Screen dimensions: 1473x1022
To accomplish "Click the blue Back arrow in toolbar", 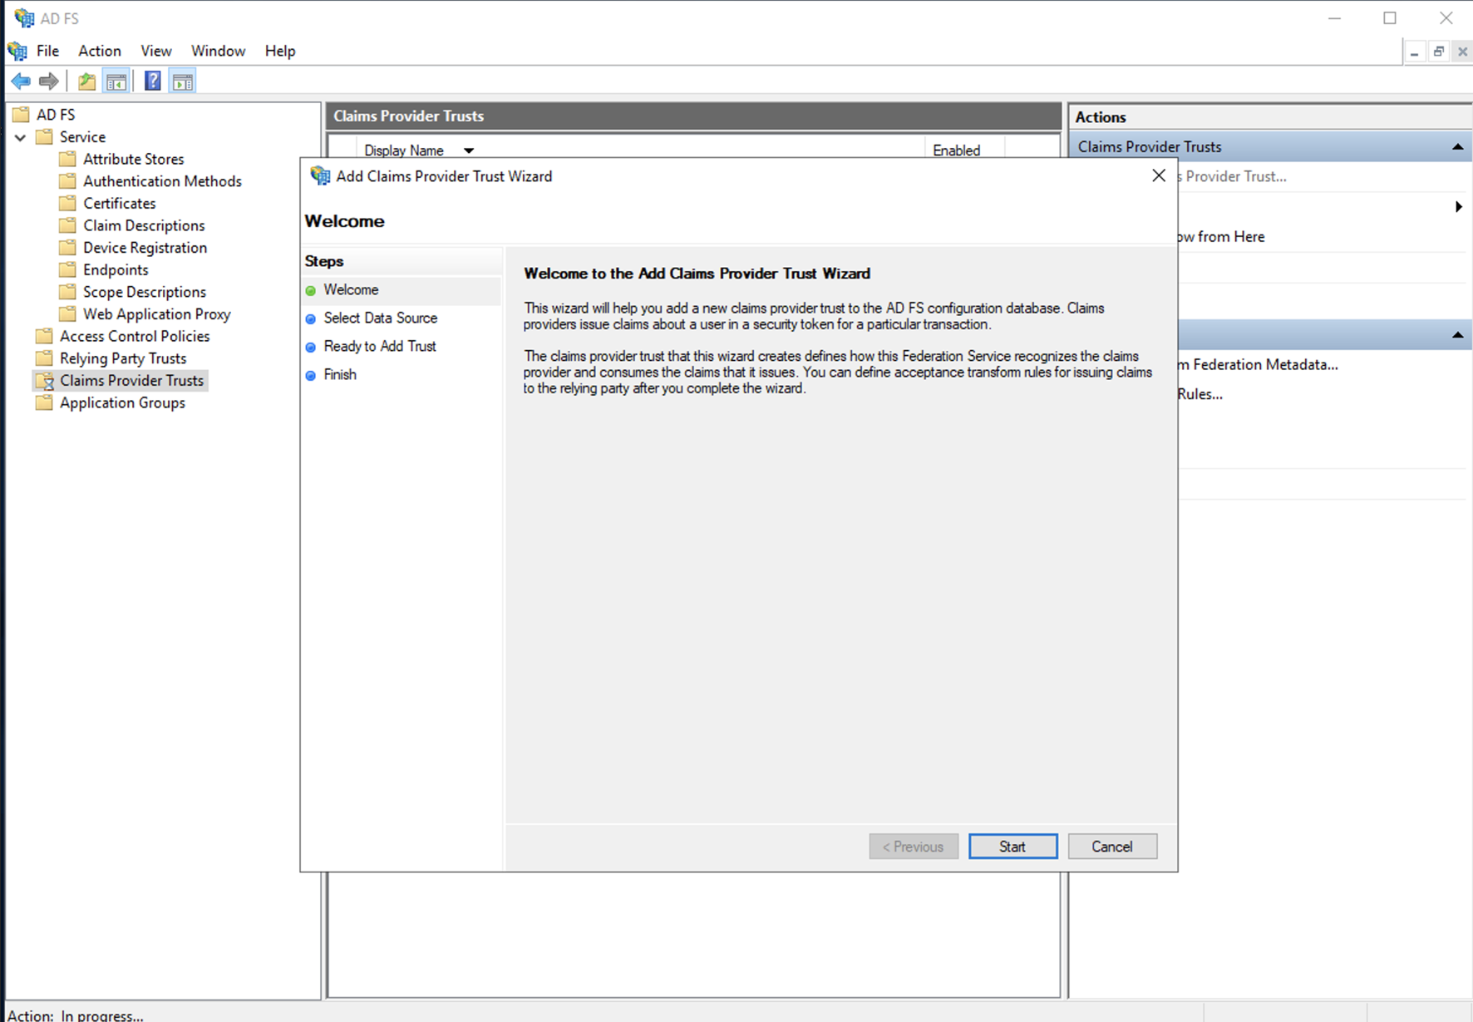I will click(21, 81).
